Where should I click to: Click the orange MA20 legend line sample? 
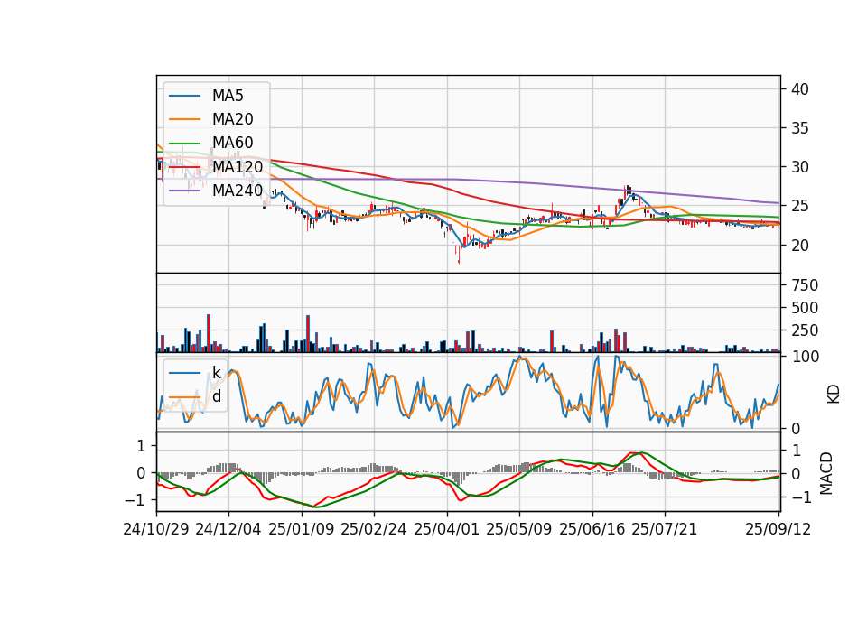[x=184, y=119]
